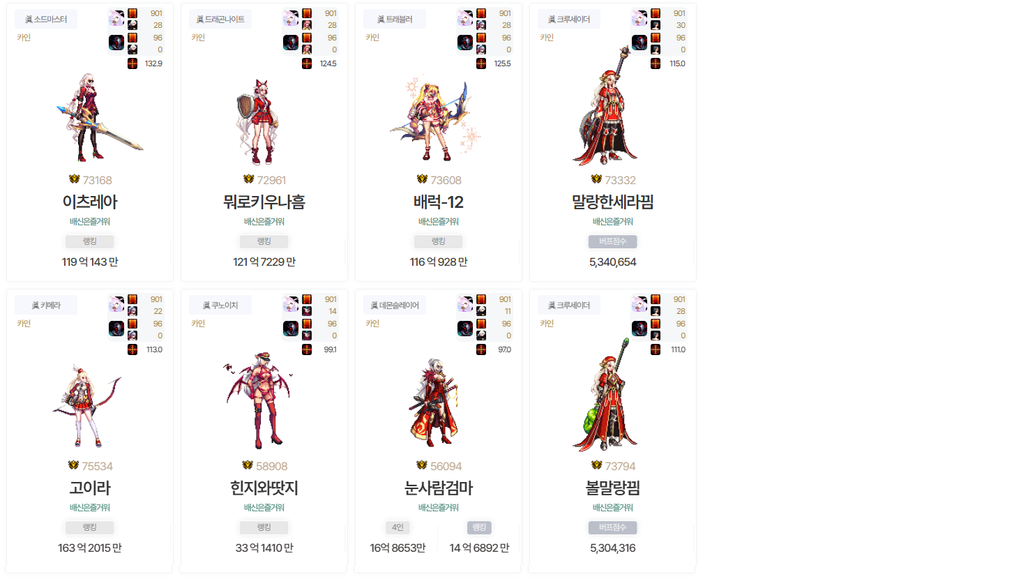Click the 소드마스터 job tag
This screenshot has width=1030, height=579.
(x=46, y=20)
